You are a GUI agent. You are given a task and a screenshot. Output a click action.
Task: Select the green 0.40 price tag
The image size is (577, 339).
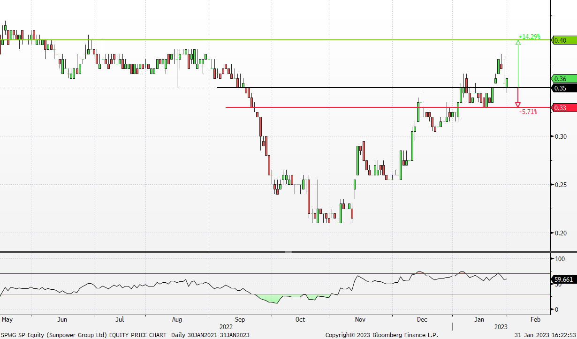(563, 40)
